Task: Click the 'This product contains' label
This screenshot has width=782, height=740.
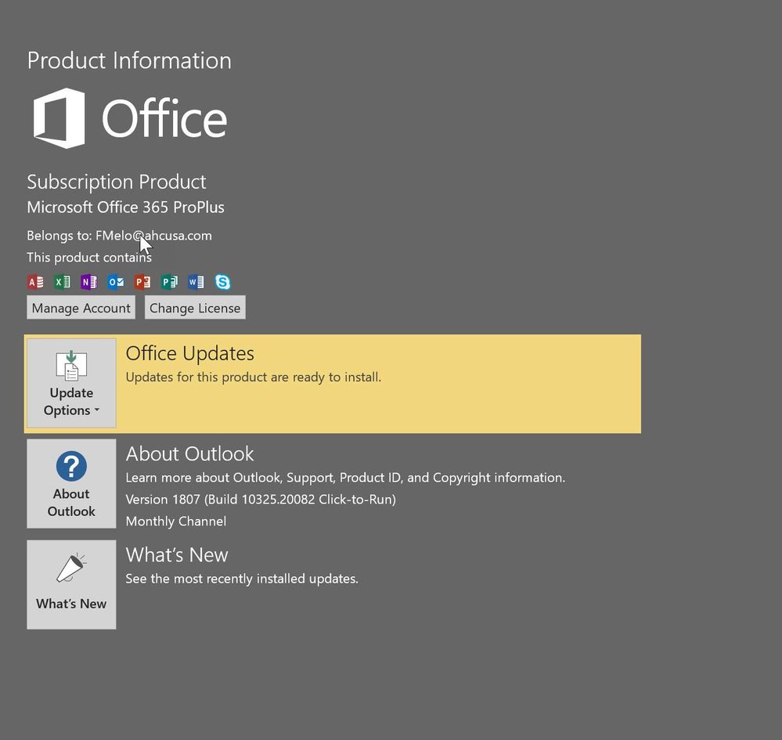Action: click(x=89, y=258)
